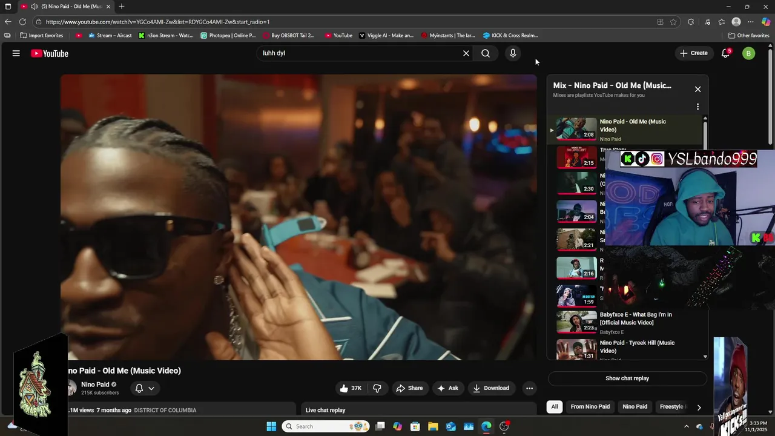Open the 2:04 duration playlist video
775x436 pixels.
click(576, 211)
